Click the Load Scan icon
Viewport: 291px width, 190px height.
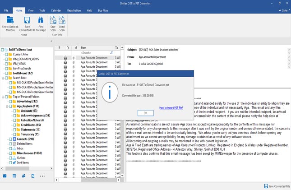pyautogui.click(x=62, y=20)
